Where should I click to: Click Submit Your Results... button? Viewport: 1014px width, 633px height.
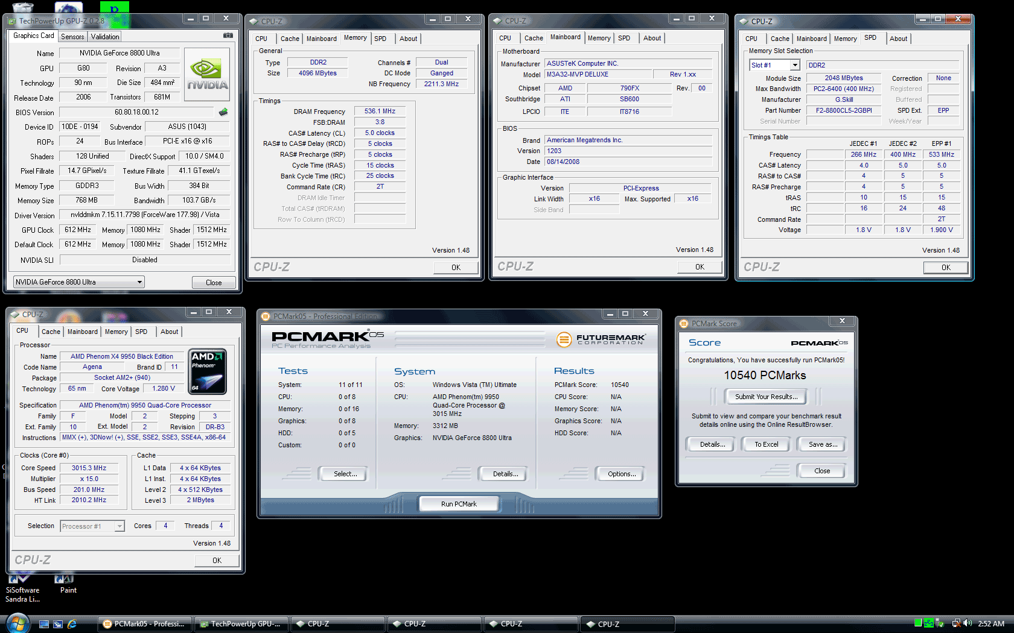pyautogui.click(x=766, y=397)
